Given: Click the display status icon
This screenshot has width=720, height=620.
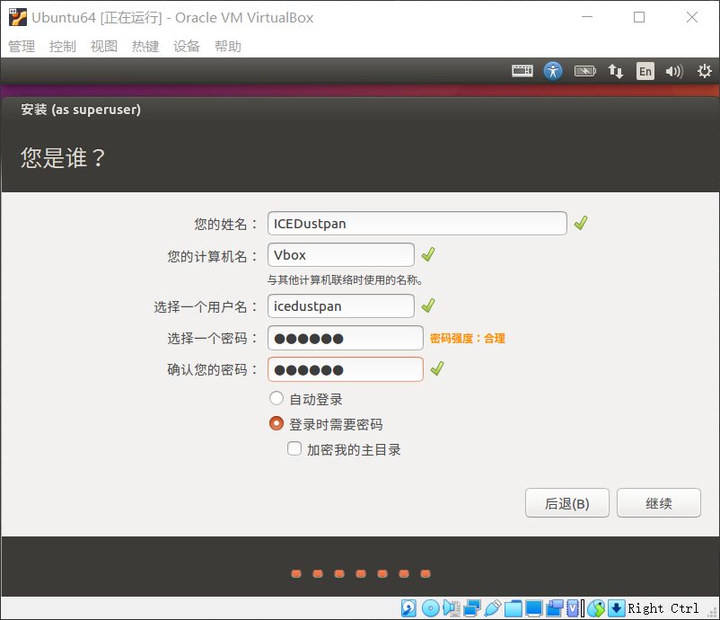Looking at the screenshot, I should 533,608.
